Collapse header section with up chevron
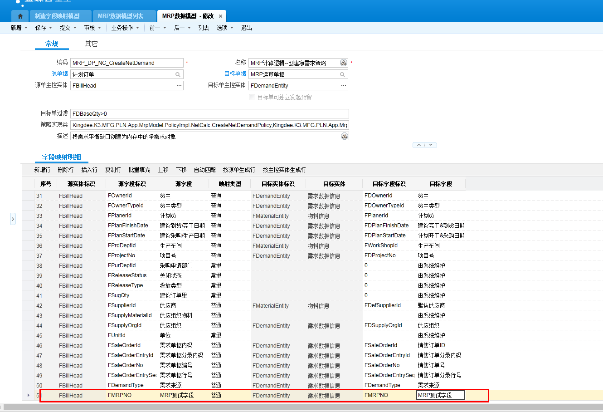Viewport: 603px width, 412px height. tap(419, 145)
